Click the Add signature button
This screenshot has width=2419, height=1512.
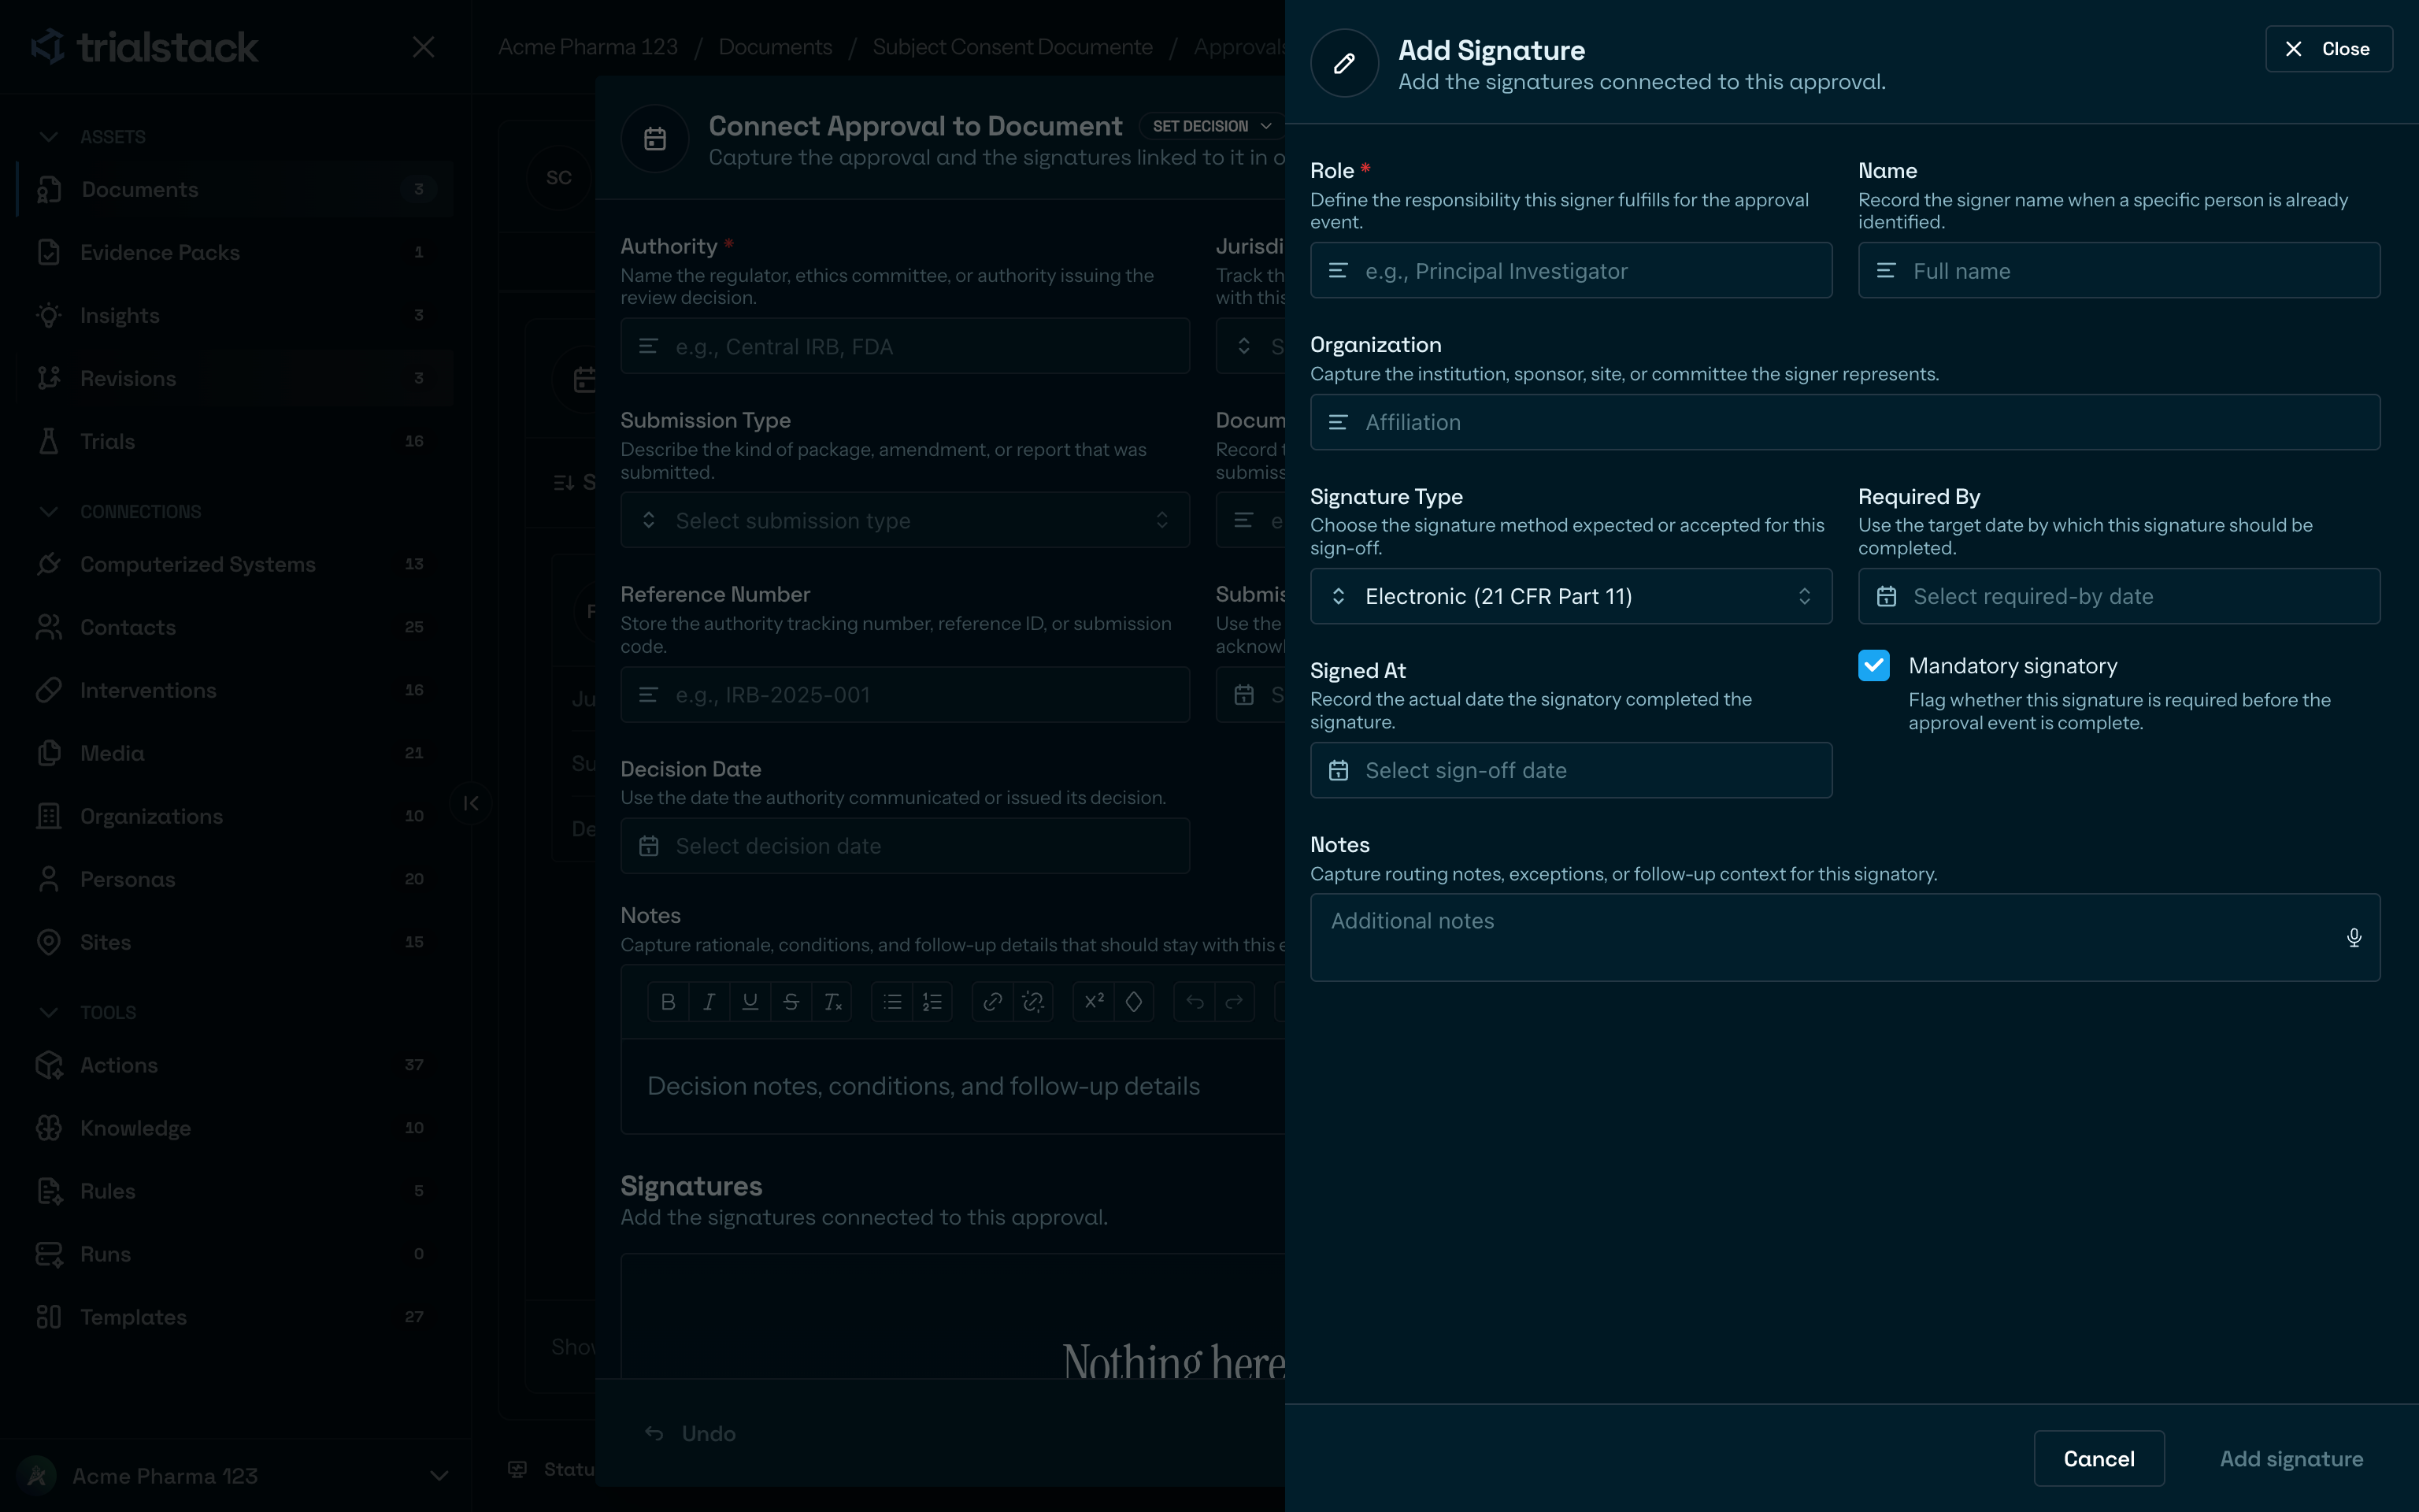pos(2291,1459)
